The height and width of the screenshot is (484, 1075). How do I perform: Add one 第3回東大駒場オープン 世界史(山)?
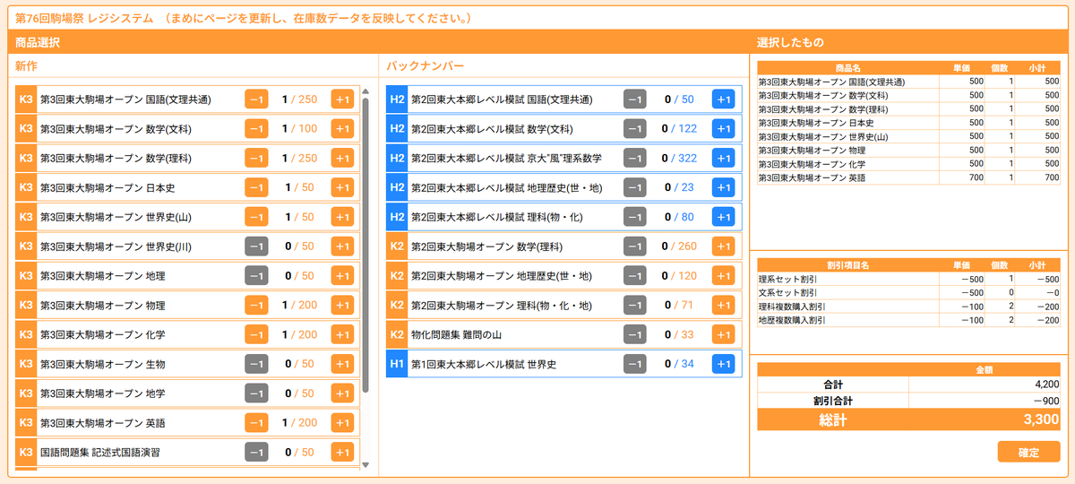pos(342,217)
